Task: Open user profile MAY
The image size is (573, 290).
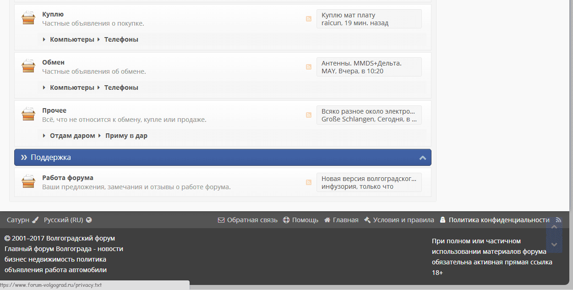Action: [x=328, y=71]
